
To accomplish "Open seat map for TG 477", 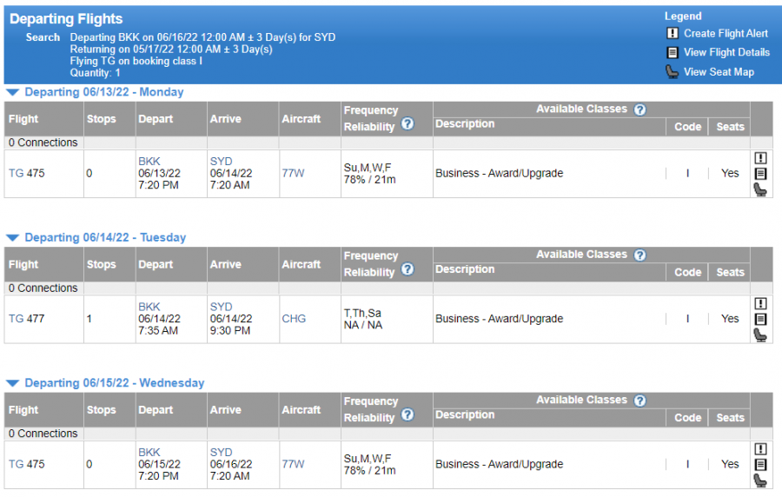I will [x=760, y=335].
